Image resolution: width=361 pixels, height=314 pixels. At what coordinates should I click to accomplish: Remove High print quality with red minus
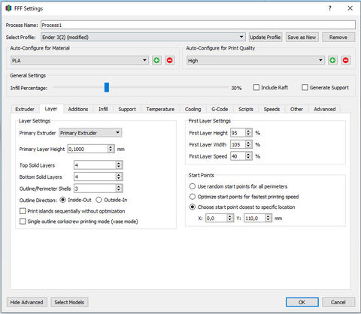(x=346, y=60)
